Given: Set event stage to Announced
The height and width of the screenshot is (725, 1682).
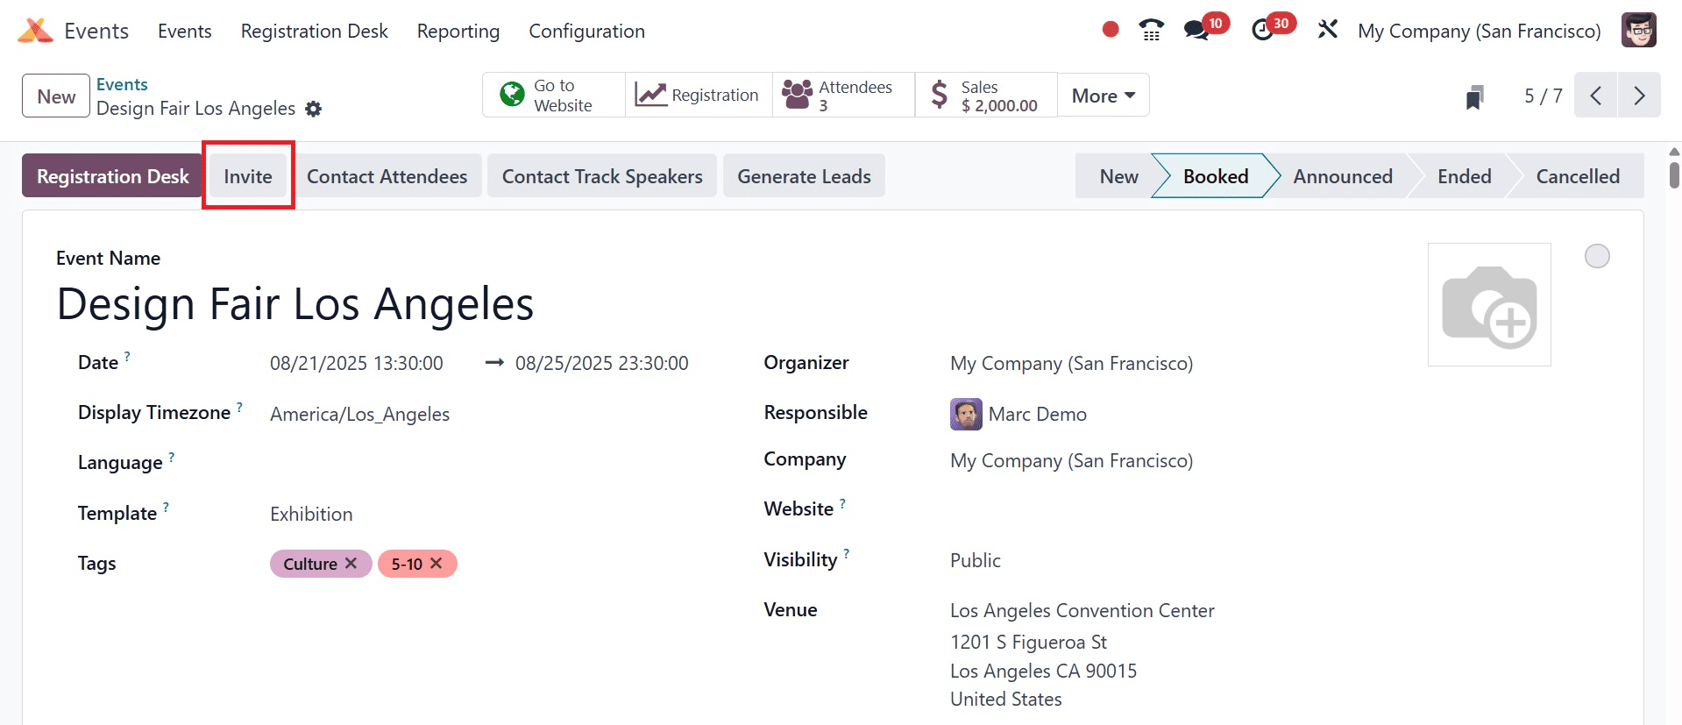Looking at the screenshot, I should point(1342,176).
